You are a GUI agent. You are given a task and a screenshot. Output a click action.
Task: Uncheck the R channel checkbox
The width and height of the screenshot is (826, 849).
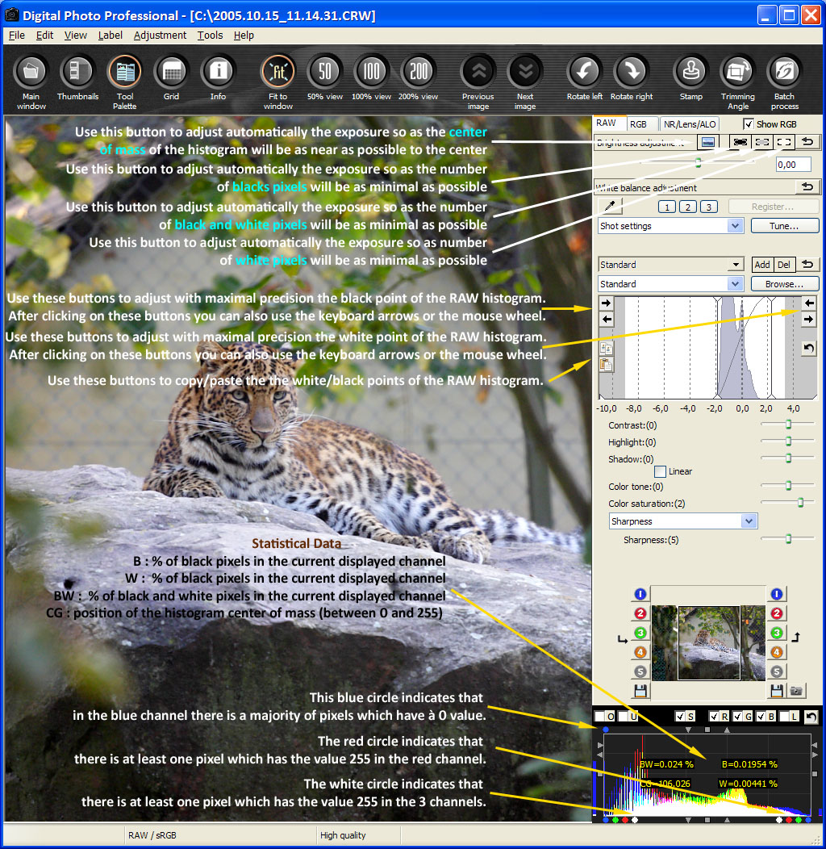(715, 717)
